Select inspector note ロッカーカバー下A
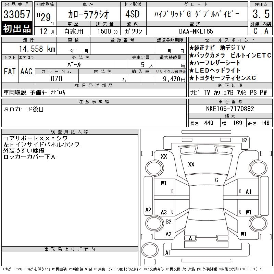Screen dimensions: 274x274 29,157
